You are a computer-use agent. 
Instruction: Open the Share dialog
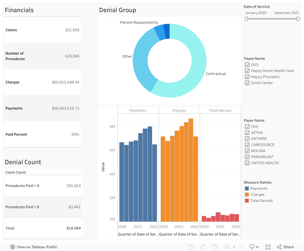click(x=285, y=247)
